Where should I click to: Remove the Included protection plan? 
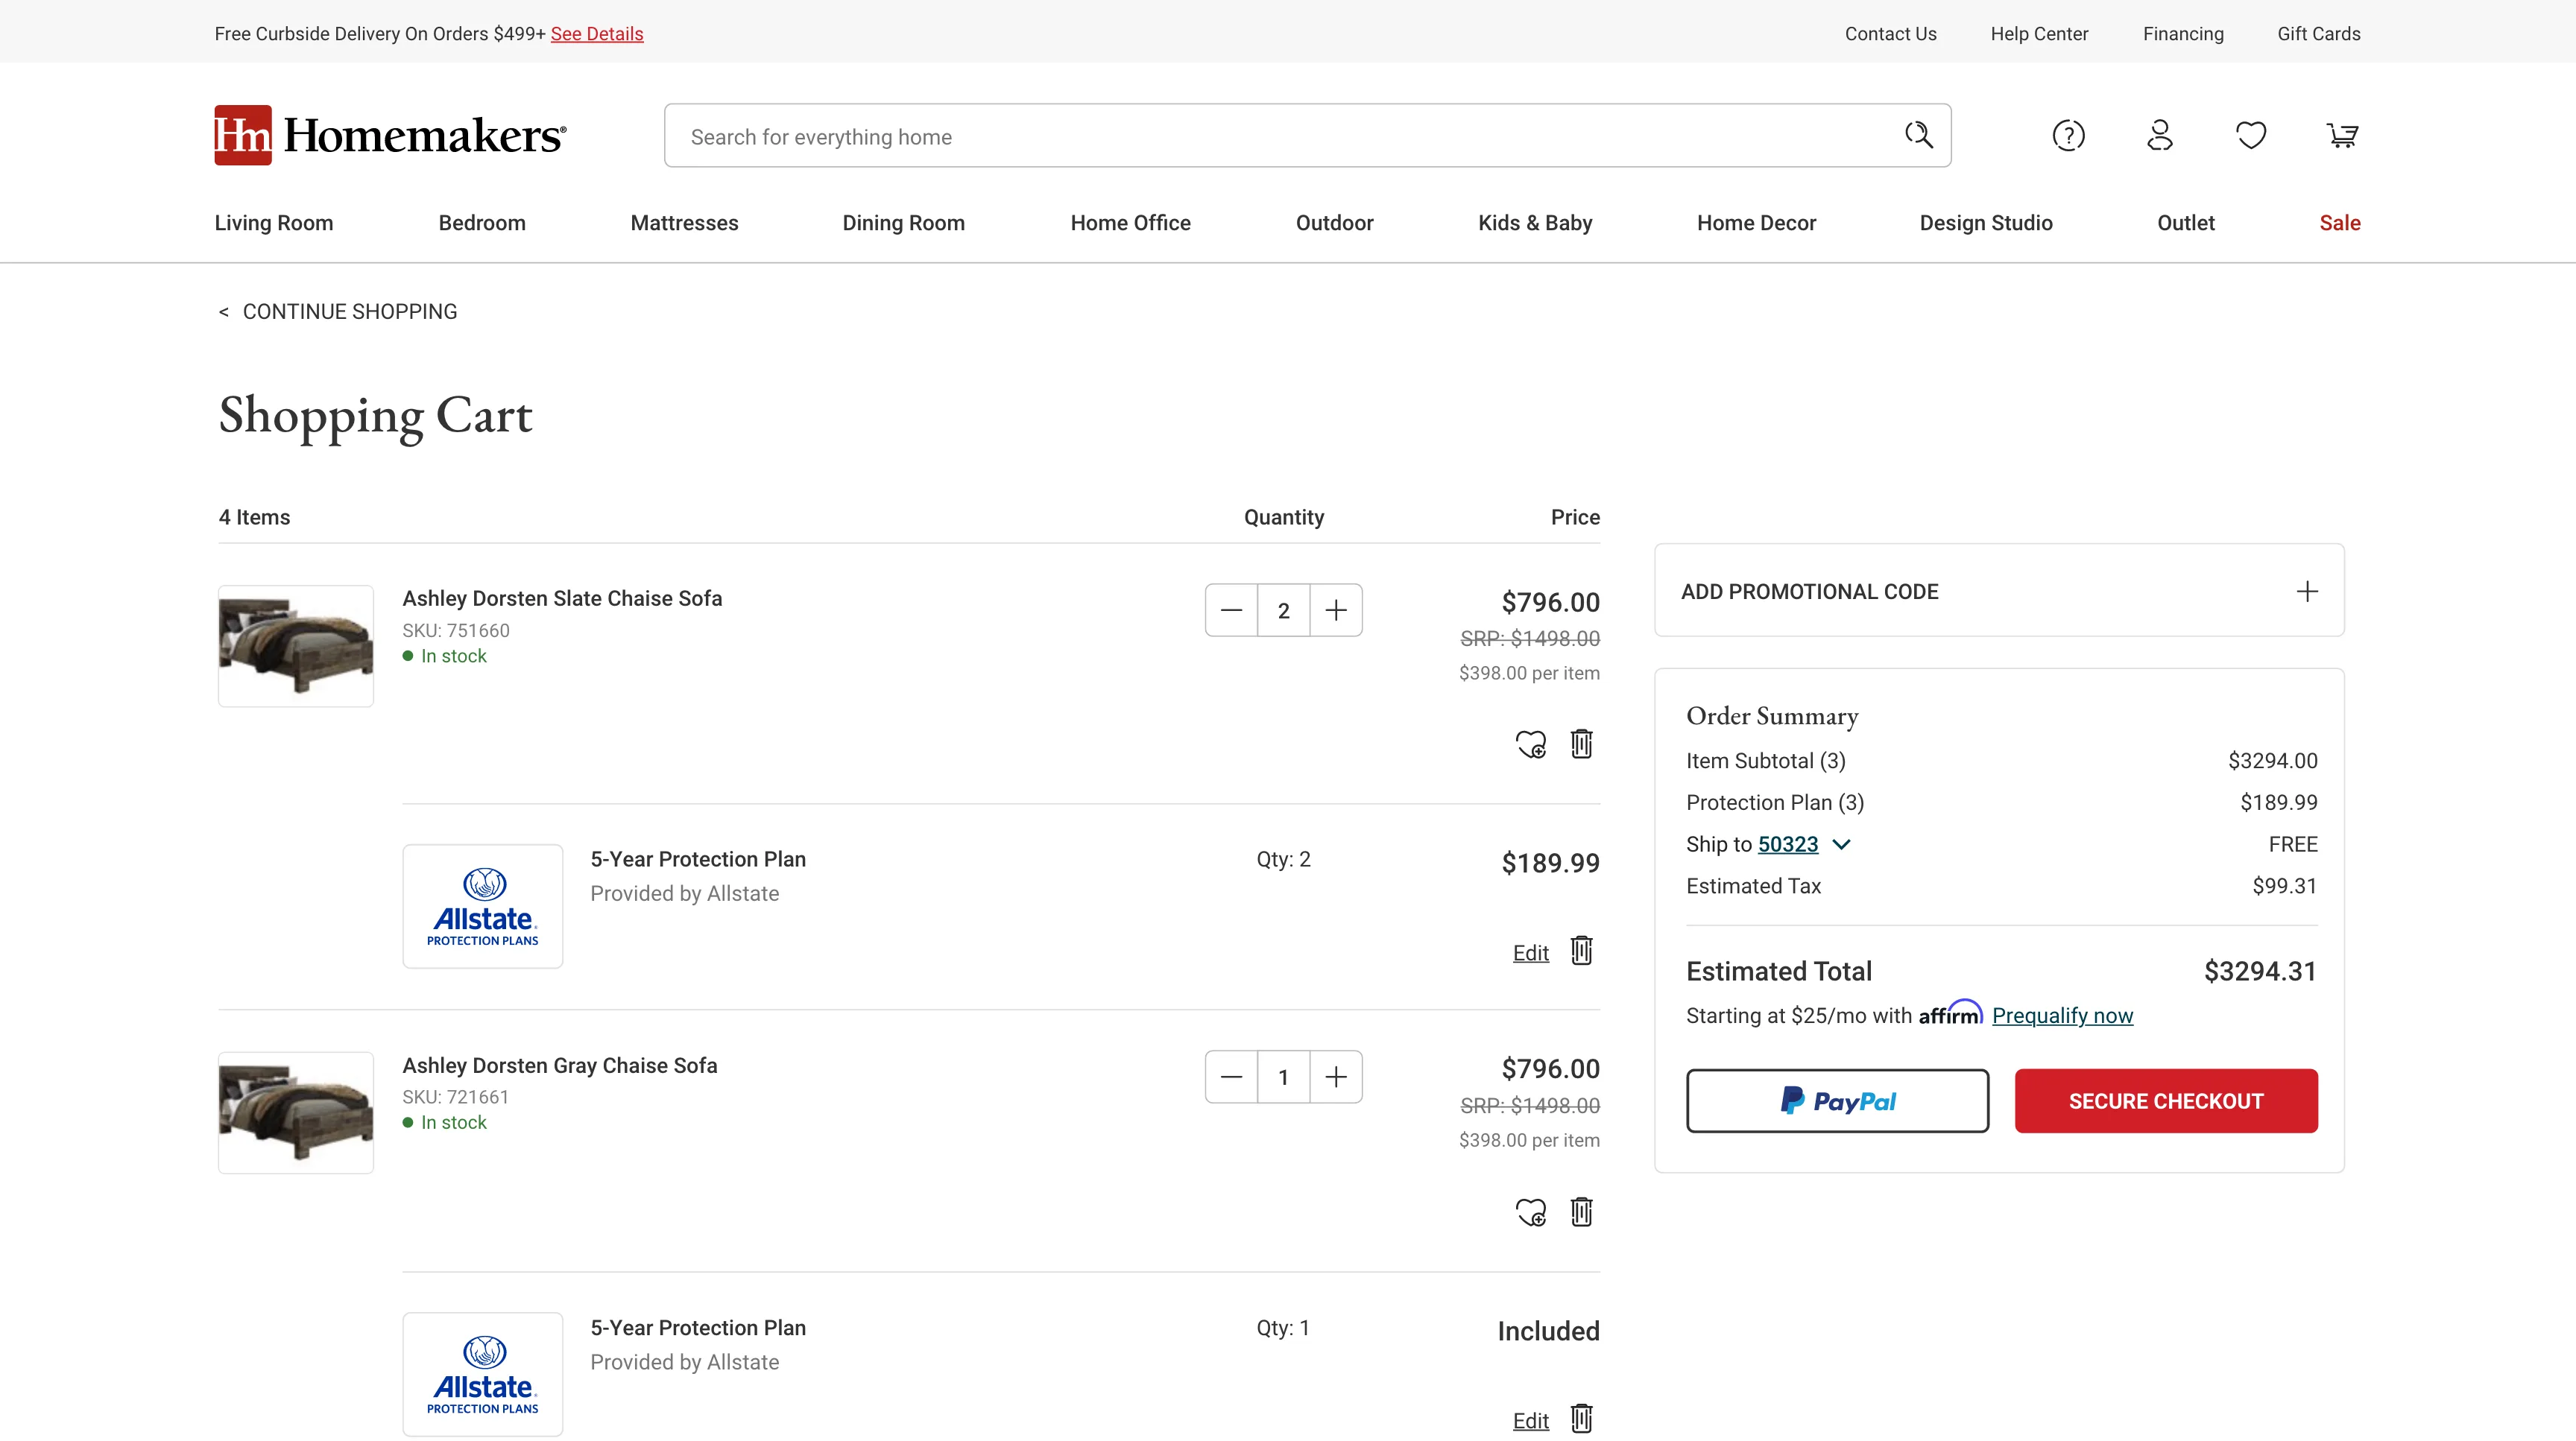pos(1581,1418)
